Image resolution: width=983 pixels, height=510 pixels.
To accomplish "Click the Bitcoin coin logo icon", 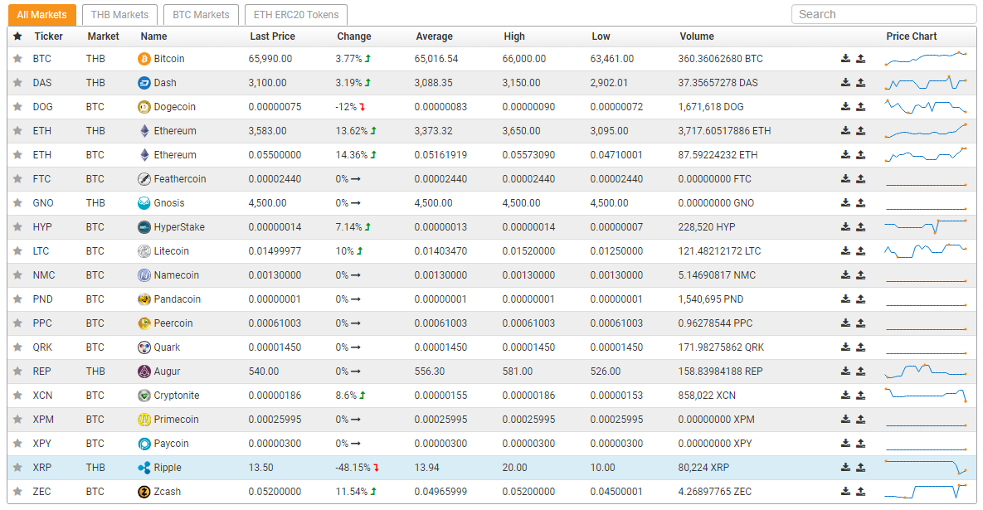I will pos(144,59).
